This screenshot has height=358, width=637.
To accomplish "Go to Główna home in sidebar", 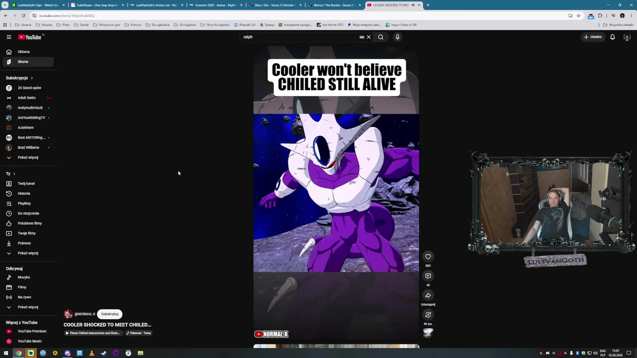I will pyautogui.click(x=28, y=52).
